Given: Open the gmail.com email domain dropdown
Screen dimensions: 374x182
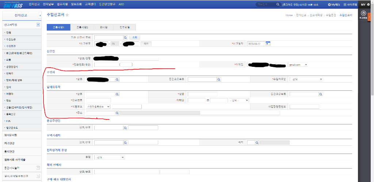Looking at the screenshot, I should [x=298, y=65].
